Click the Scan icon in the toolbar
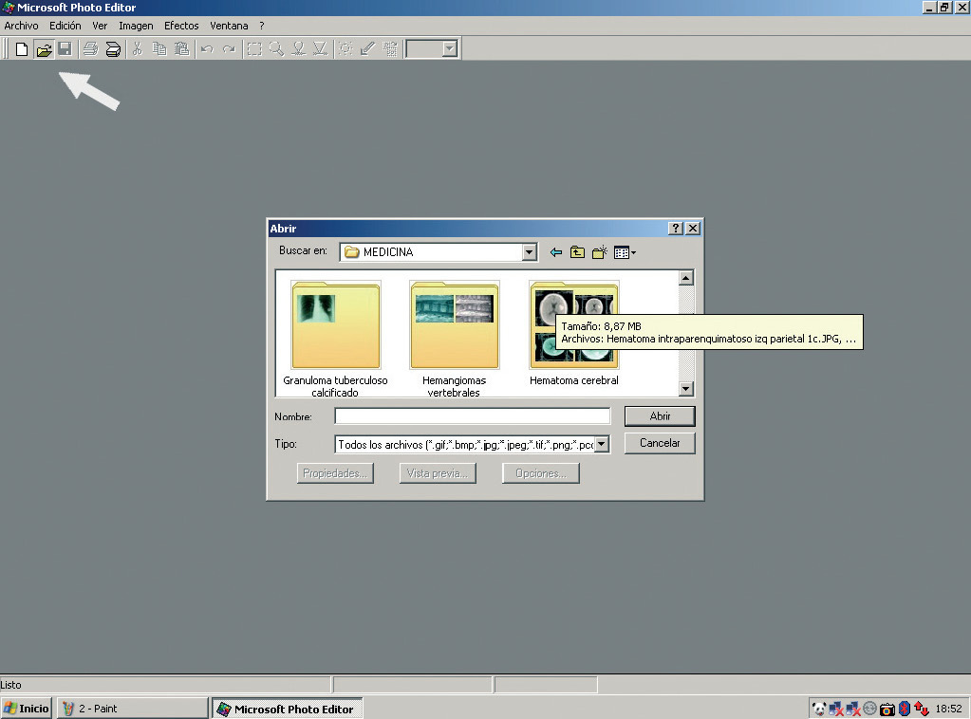This screenshot has height=719, width=971. coord(112,49)
